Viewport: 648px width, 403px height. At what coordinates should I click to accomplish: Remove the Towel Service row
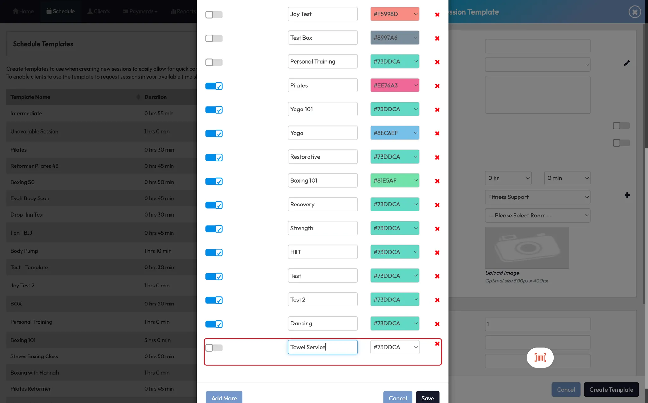[x=437, y=343]
